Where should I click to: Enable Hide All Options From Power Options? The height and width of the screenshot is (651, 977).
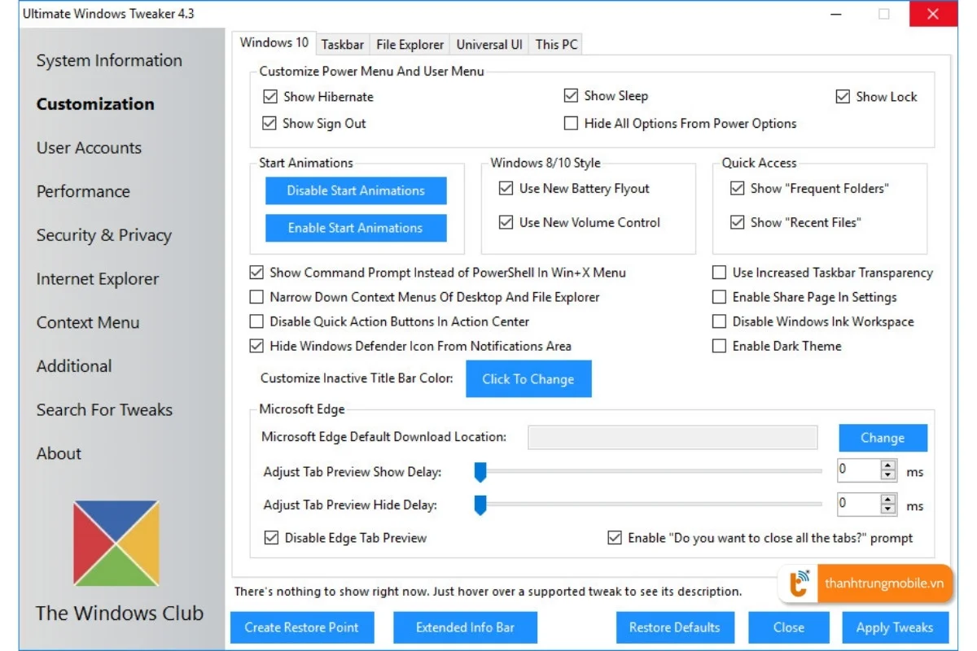(571, 124)
